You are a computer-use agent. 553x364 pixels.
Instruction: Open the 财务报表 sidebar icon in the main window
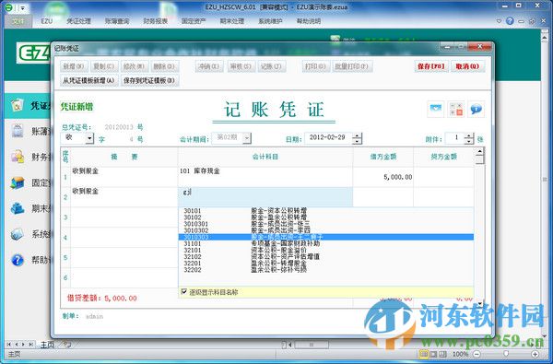[x=17, y=157]
